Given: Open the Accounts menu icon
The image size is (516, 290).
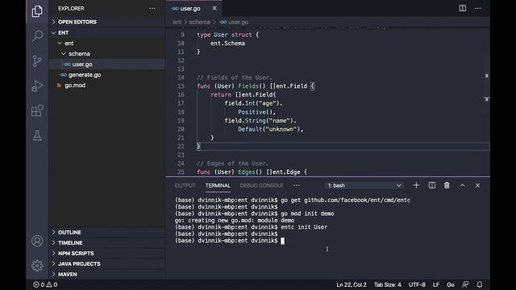Looking at the screenshot, I should [37, 241].
